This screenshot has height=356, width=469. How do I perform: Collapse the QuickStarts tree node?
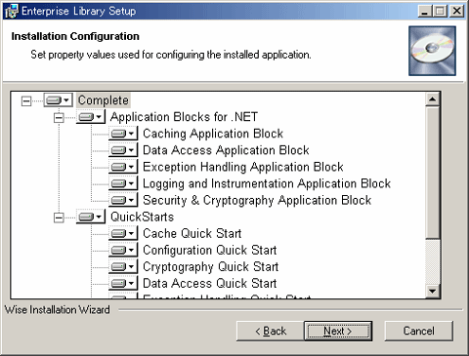[59, 218]
